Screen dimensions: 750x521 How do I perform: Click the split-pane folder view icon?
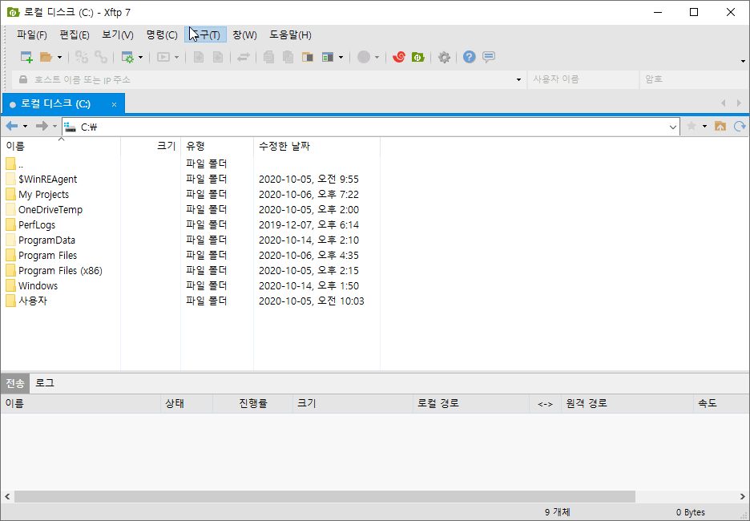(x=308, y=58)
